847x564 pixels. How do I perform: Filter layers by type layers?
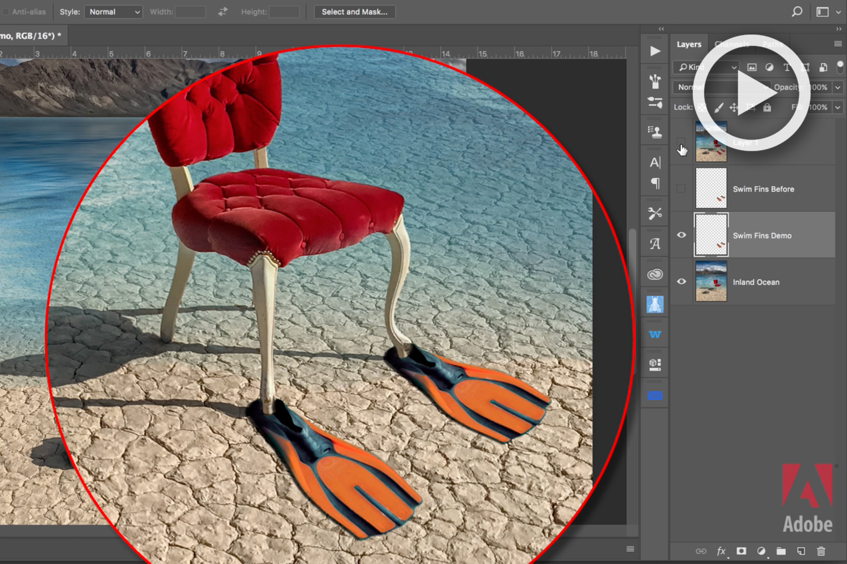(787, 67)
